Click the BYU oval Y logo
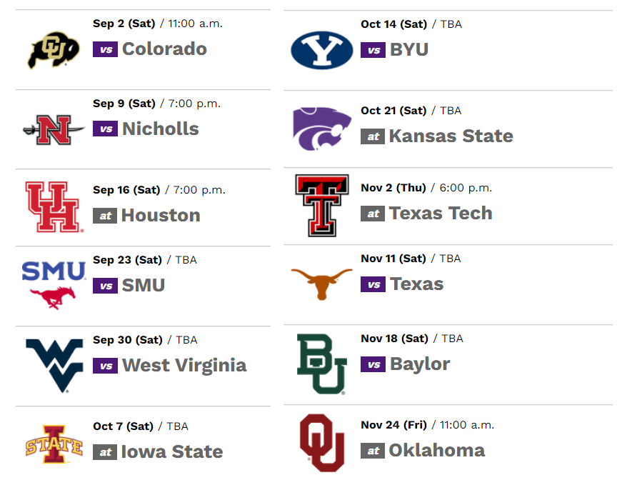The width and height of the screenshot is (622, 485). (321, 51)
